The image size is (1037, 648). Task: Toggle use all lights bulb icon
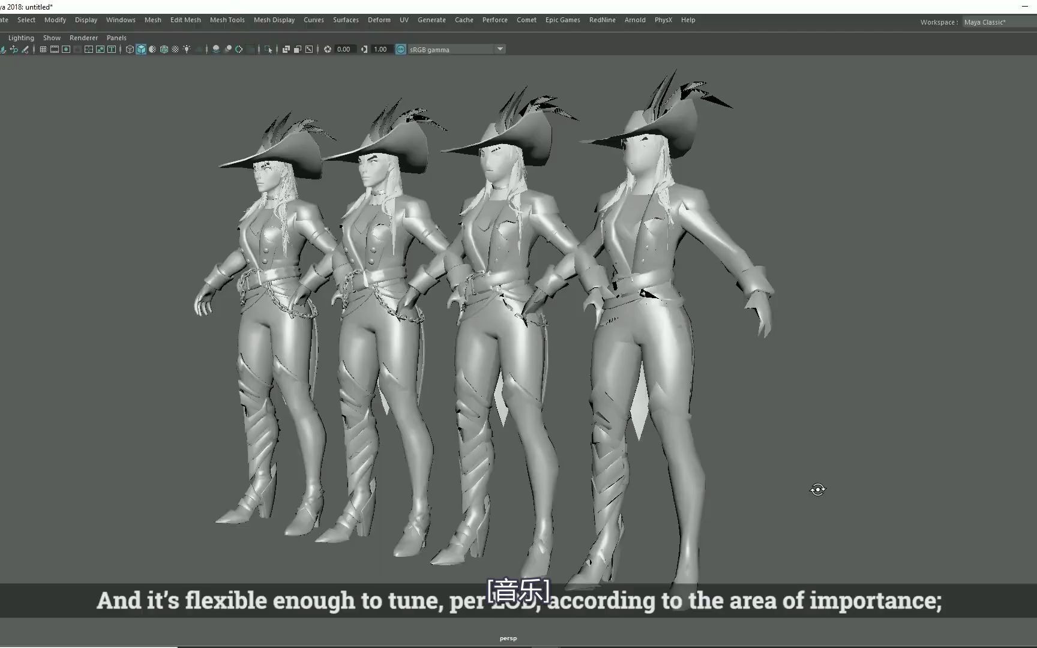point(187,49)
